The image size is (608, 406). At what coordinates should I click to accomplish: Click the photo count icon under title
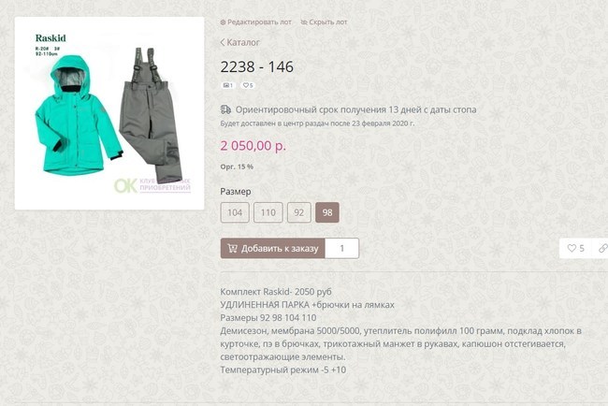(x=226, y=85)
